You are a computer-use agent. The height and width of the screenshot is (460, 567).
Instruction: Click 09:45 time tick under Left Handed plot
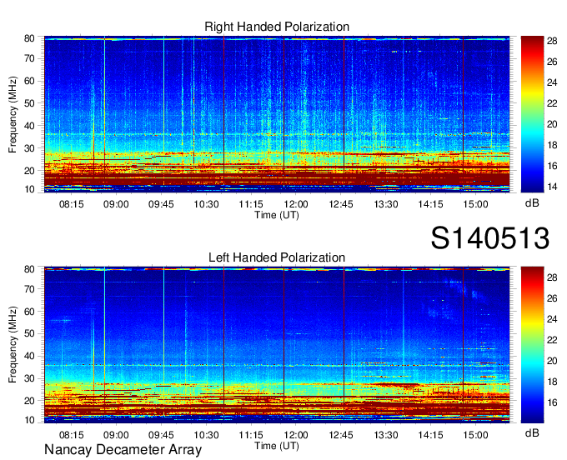point(161,435)
